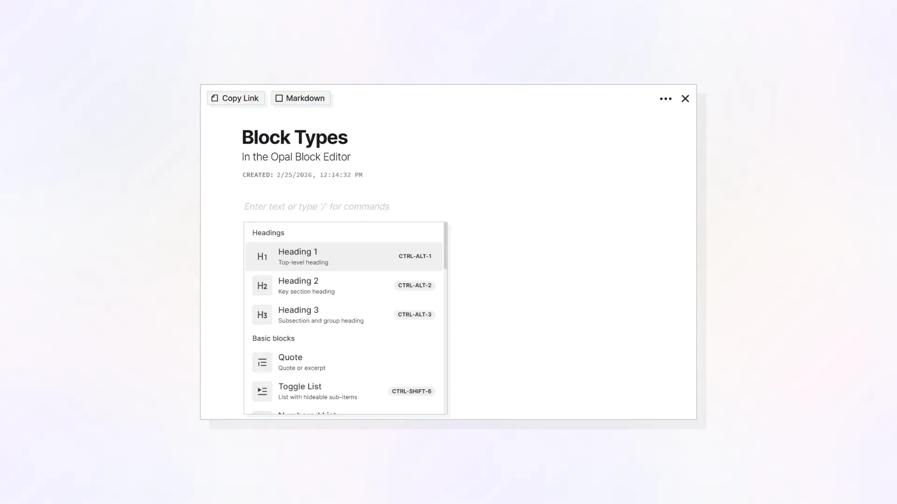Click the "Enter text or type '/'" field
This screenshot has height=504, width=897.
coord(316,206)
